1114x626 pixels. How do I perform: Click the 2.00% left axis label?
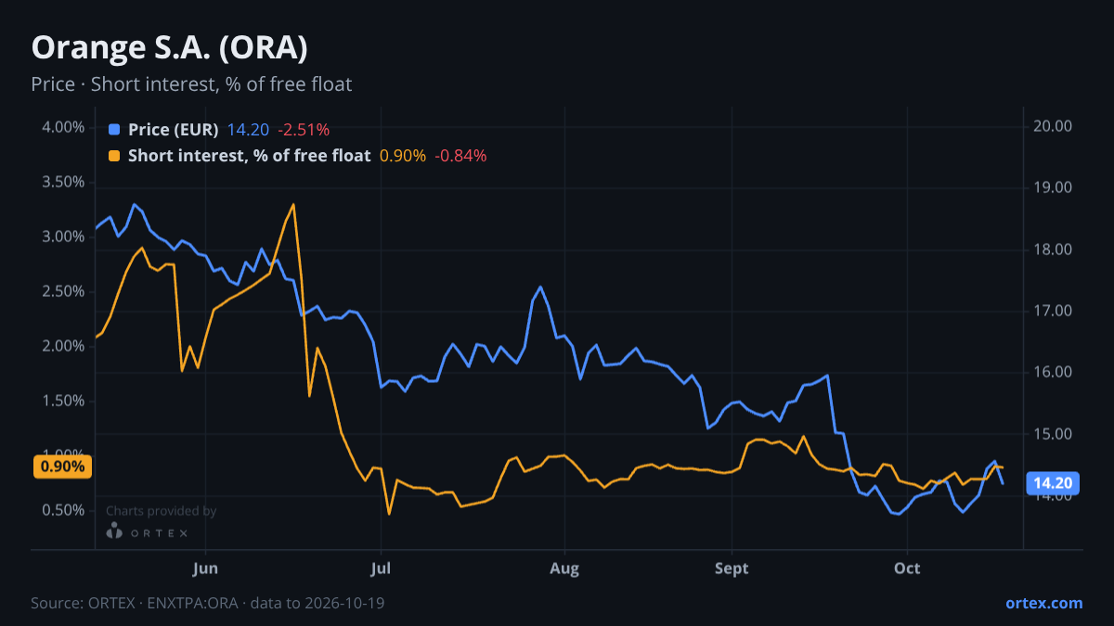click(x=63, y=346)
